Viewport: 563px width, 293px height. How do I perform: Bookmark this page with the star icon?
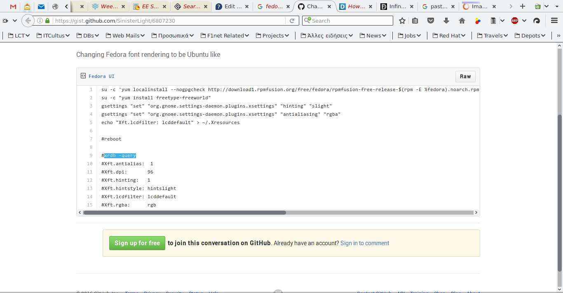402,21
